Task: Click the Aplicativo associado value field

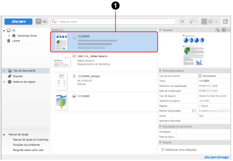Action: click(x=214, y=121)
